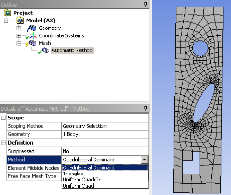The height and width of the screenshot is (195, 231).
Task: Click the round hole in the mesh
Action: pyautogui.click(x=200, y=48)
